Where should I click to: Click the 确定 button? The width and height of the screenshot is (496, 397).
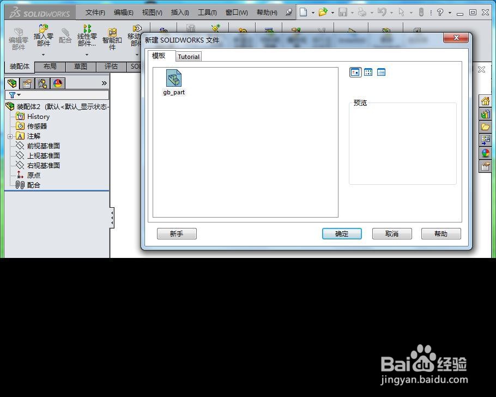[x=342, y=233]
